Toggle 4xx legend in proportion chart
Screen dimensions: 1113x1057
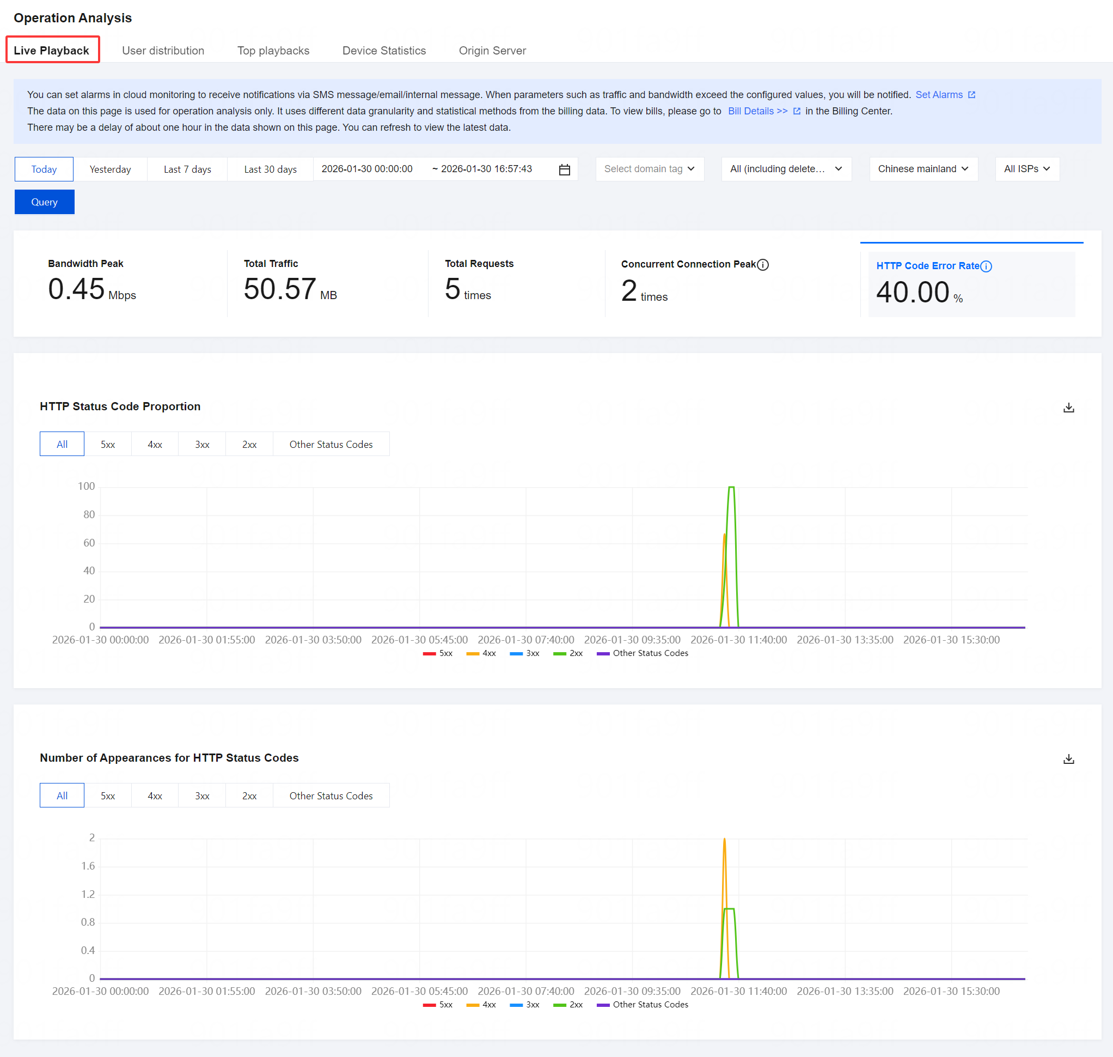tap(481, 653)
